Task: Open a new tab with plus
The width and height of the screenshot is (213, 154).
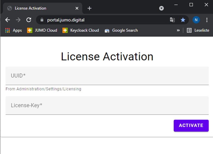Action: tap(89, 8)
